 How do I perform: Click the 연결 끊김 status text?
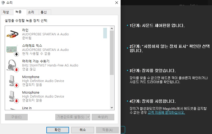[29, 69]
